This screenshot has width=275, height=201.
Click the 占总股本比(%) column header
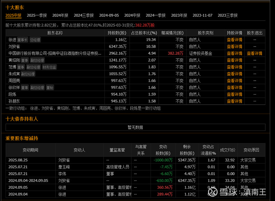coord(144,33)
